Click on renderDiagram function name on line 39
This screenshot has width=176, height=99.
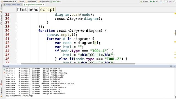70,31
